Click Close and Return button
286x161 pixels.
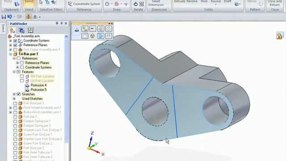[275, 3]
